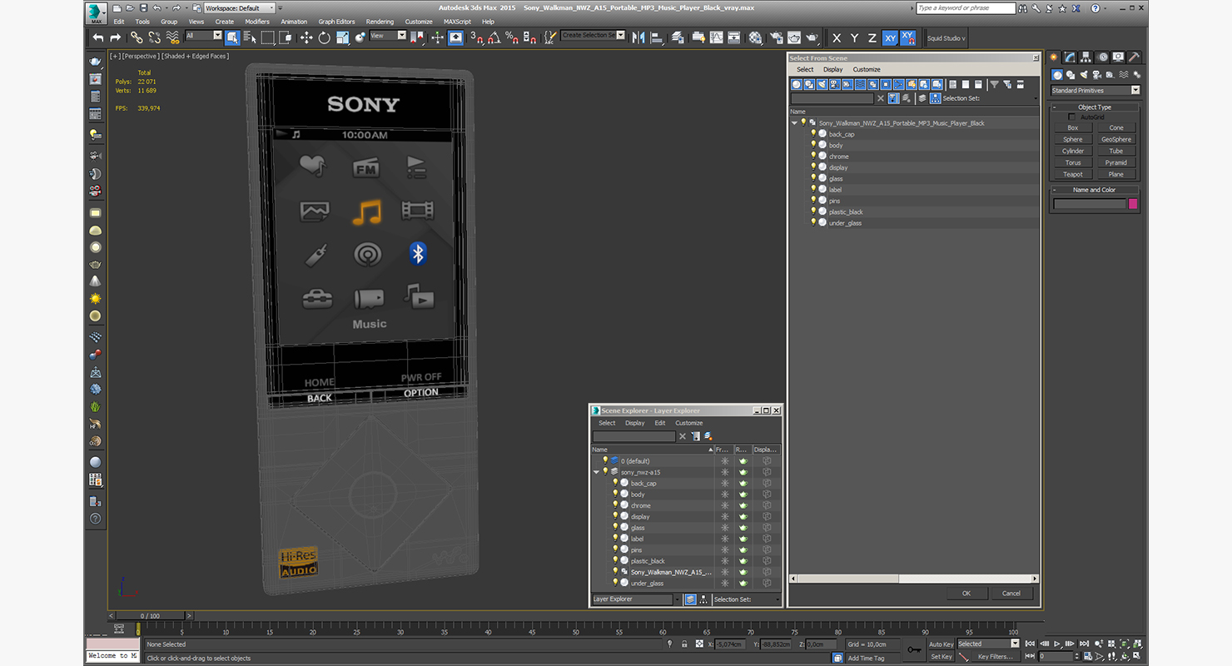Open the reference coordinate View dropdown
Viewport: 1232px width, 666px height.
[388, 36]
